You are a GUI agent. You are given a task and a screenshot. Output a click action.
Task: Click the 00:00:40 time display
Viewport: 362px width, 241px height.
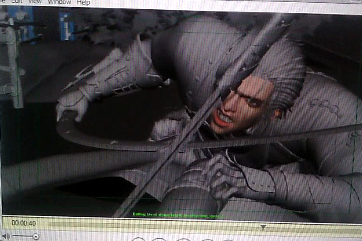coord(23,223)
